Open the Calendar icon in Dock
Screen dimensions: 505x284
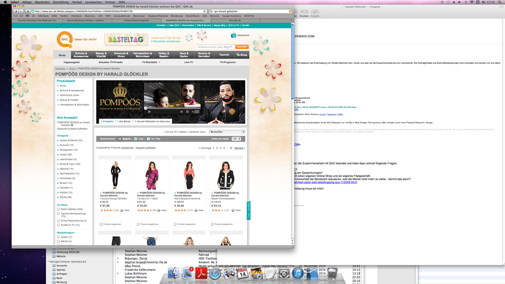[x=242, y=274]
